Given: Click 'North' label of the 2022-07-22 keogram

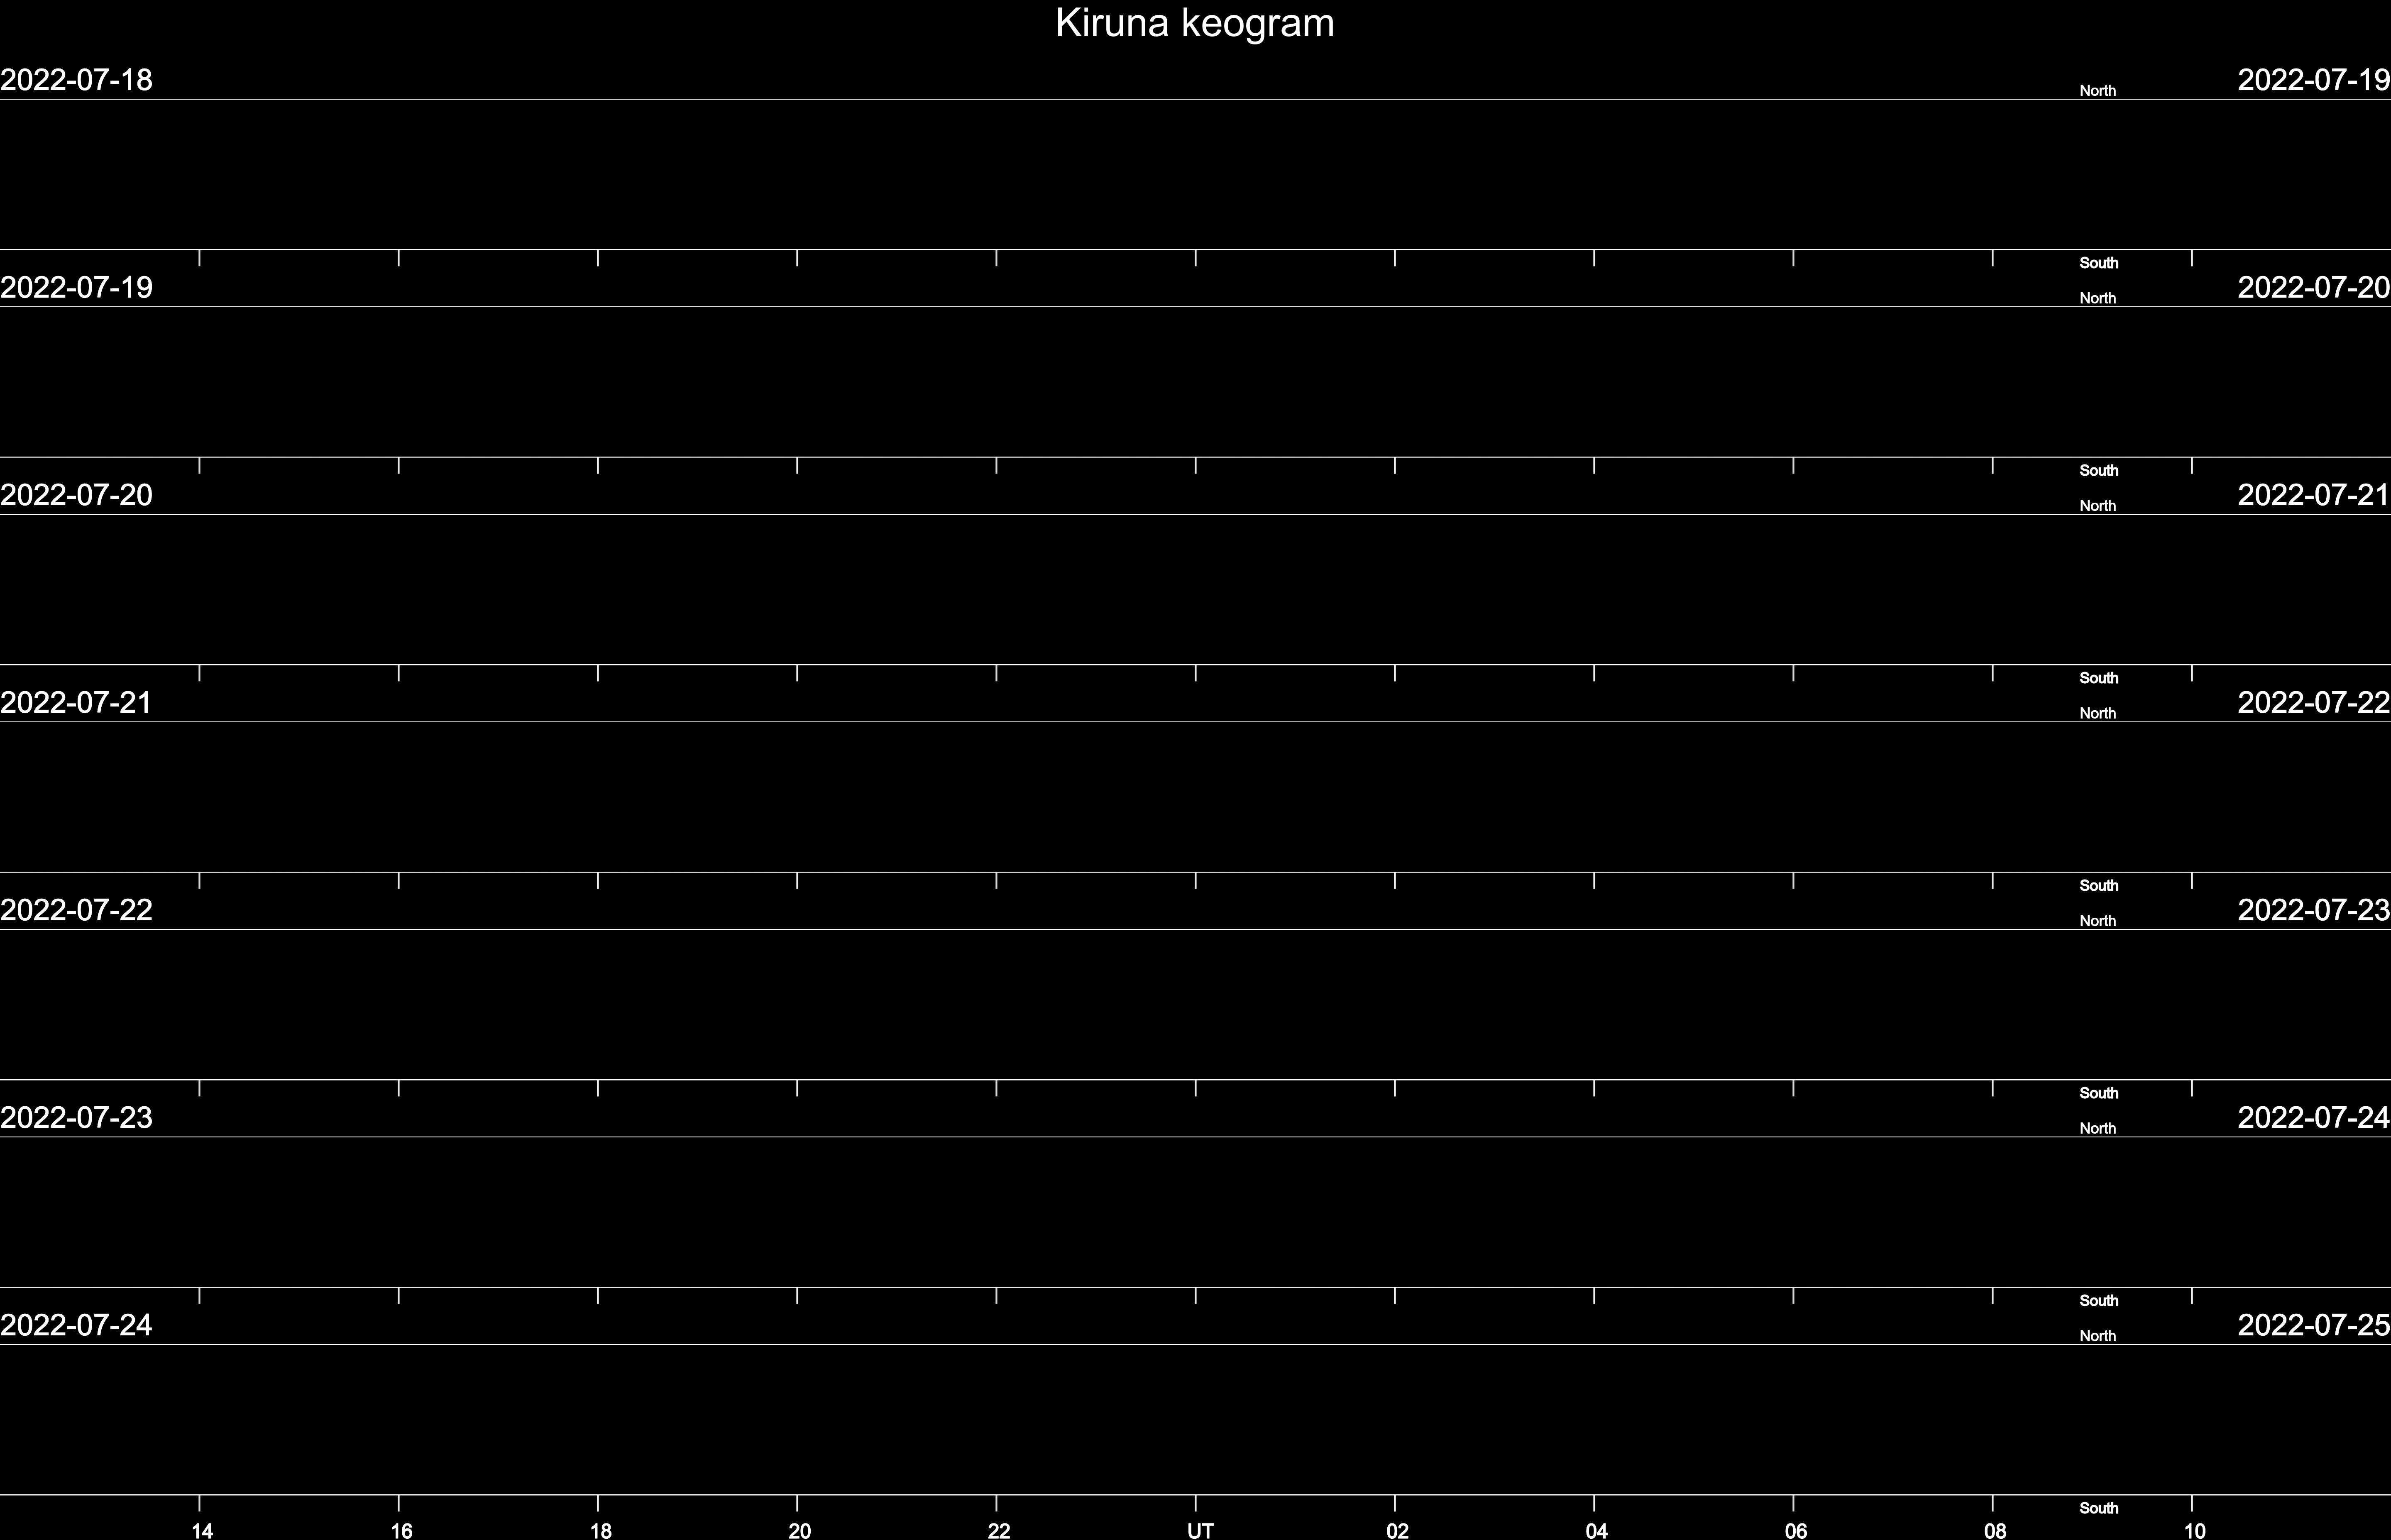Looking at the screenshot, I should click(2098, 921).
